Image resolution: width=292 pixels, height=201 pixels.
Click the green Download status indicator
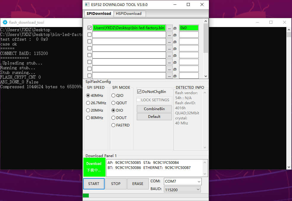click(x=94, y=167)
